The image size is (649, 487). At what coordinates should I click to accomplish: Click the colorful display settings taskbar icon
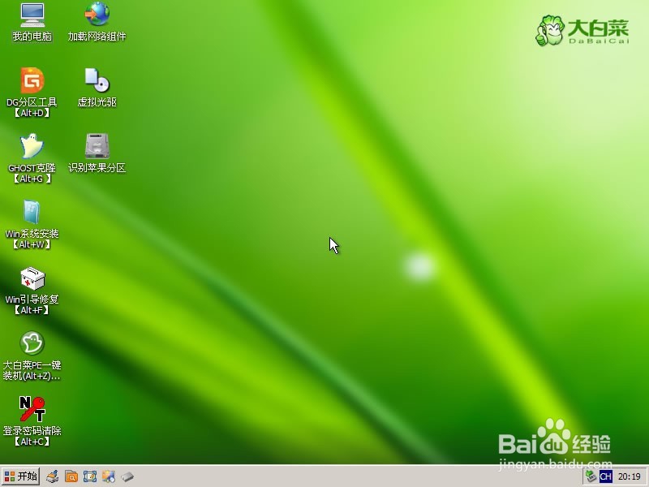(x=109, y=476)
